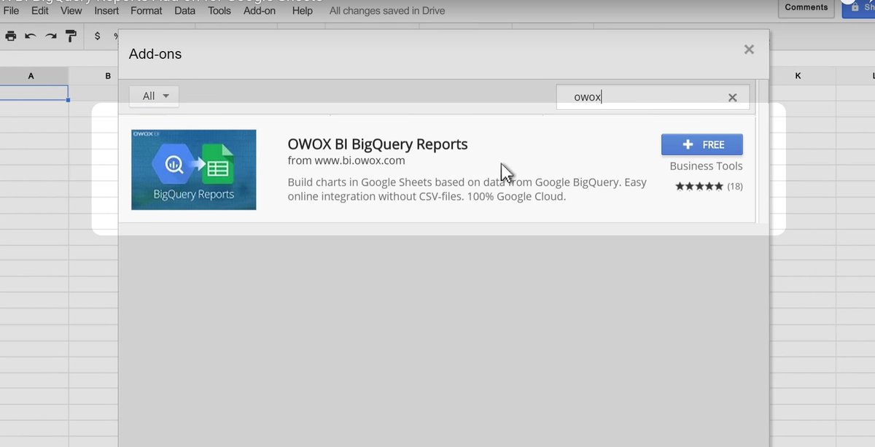Open the Help menu

[302, 11]
